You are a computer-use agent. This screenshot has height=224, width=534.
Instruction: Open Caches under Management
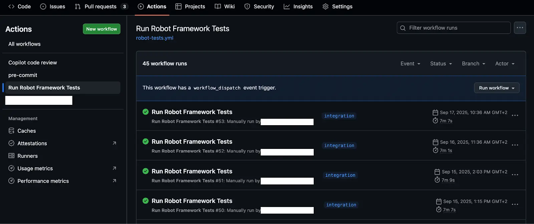coord(27,131)
